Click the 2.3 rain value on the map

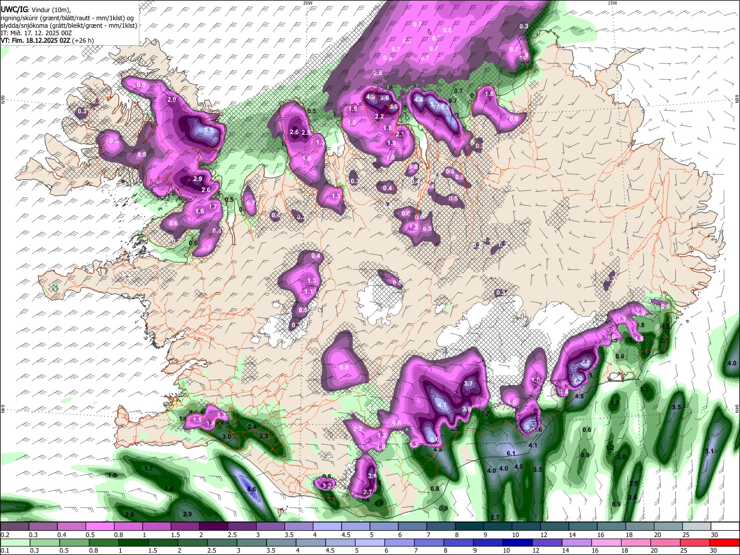click(x=264, y=436)
